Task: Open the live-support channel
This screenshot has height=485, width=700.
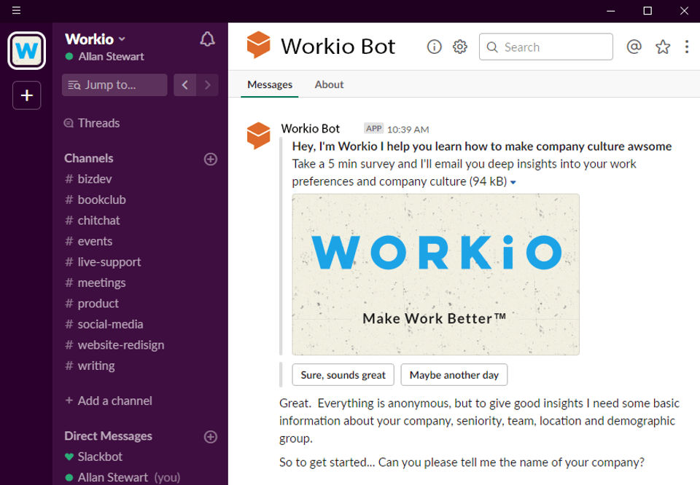Action: click(103, 262)
